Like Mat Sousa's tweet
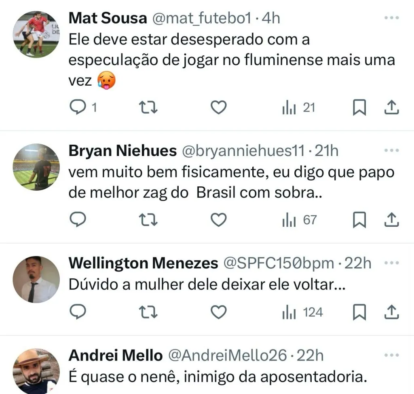Screen dimensions: 414x394 (x=219, y=107)
